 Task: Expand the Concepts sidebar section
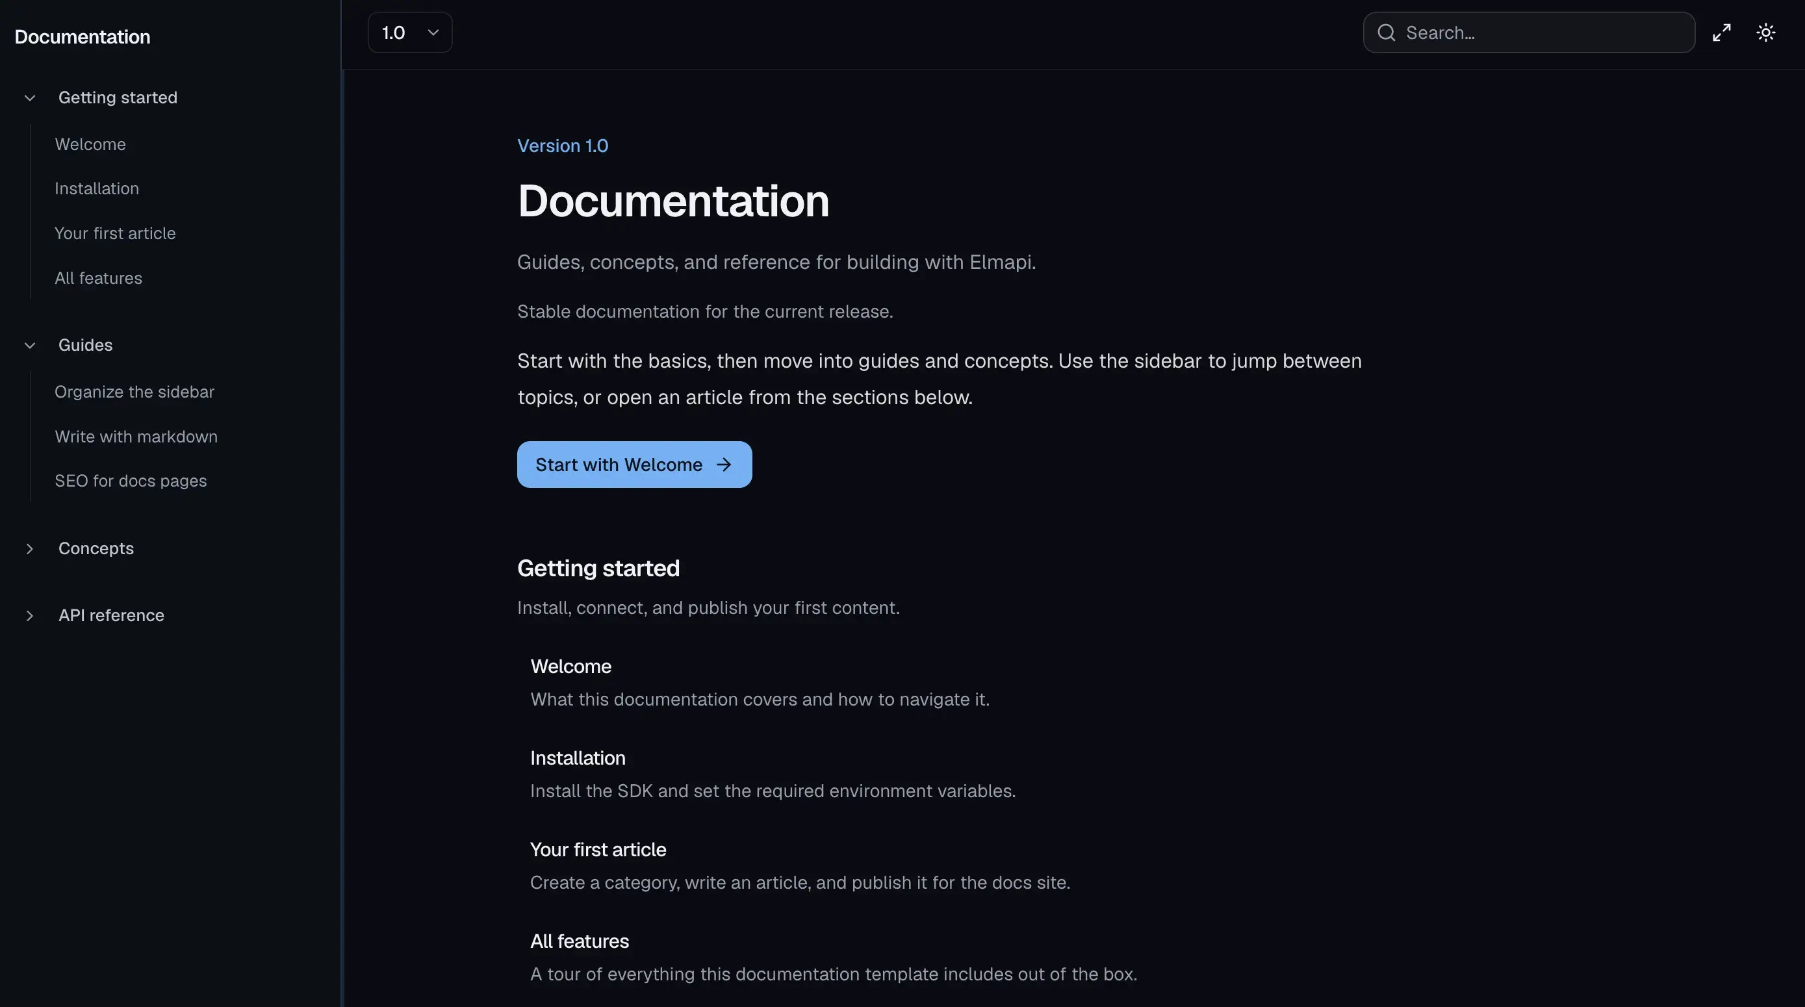29,549
